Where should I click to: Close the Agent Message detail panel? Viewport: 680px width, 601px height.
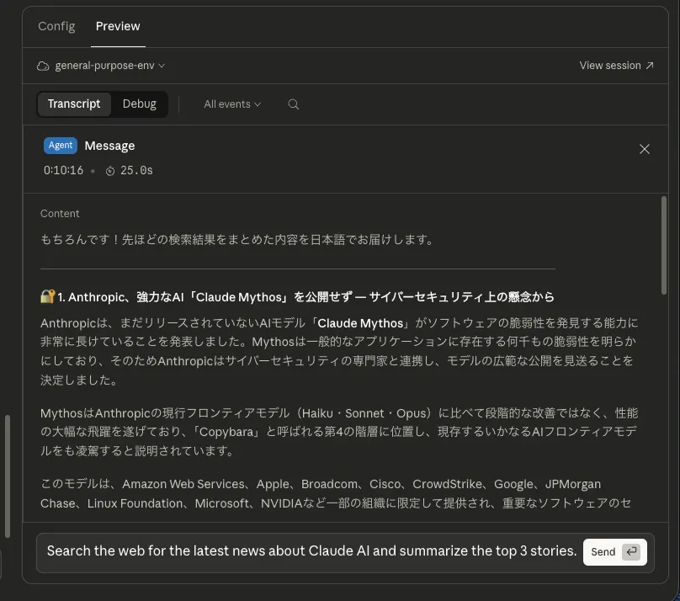(645, 149)
